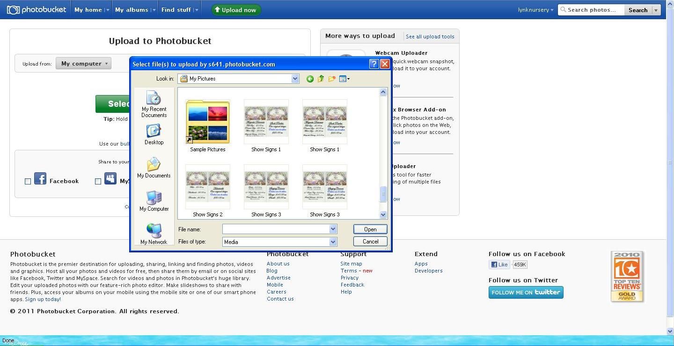Open the Search options dropdown arrow
Screen dimensions: 674x346
click(x=656, y=10)
